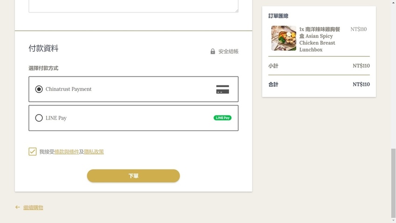Image resolution: width=396 pixels, height=223 pixels.
Task: Follow the 繼續購物 continue shopping link
Action: pyautogui.click(x=33, y=208)
